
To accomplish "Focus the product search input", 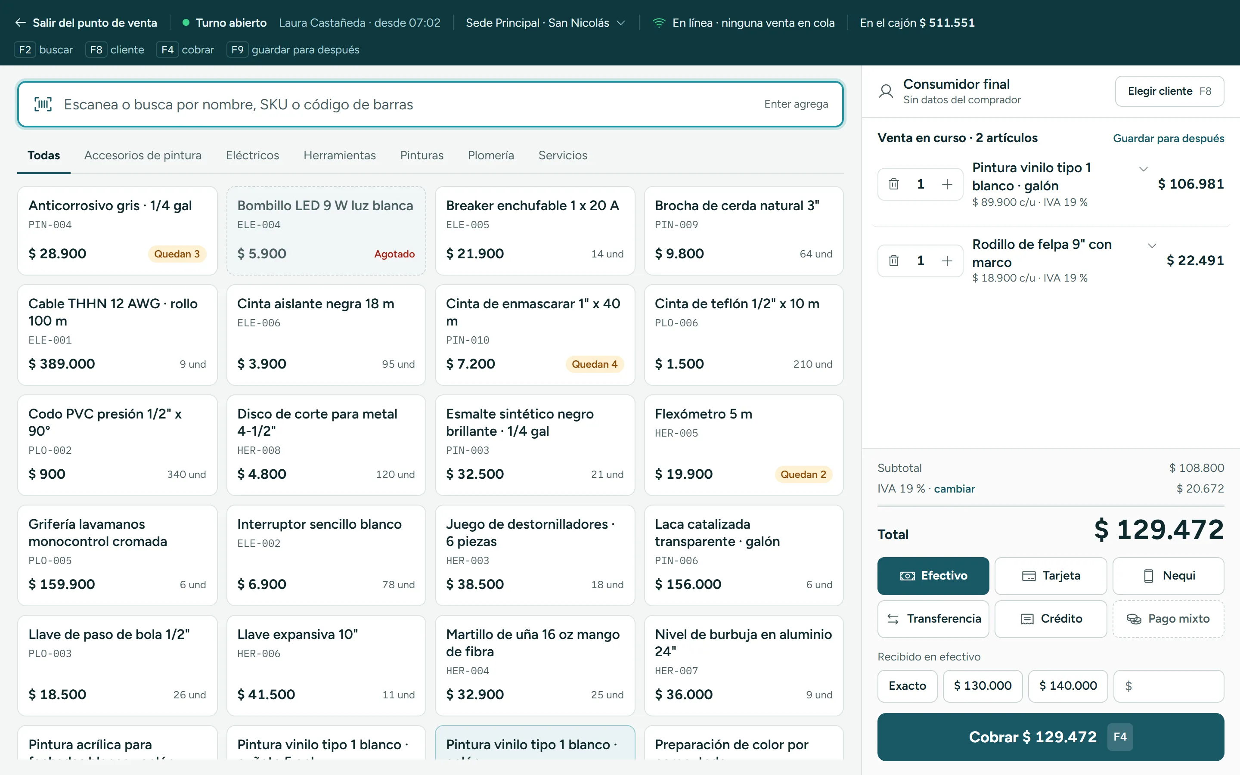I will pyautogui.click(x=431, y=104).
